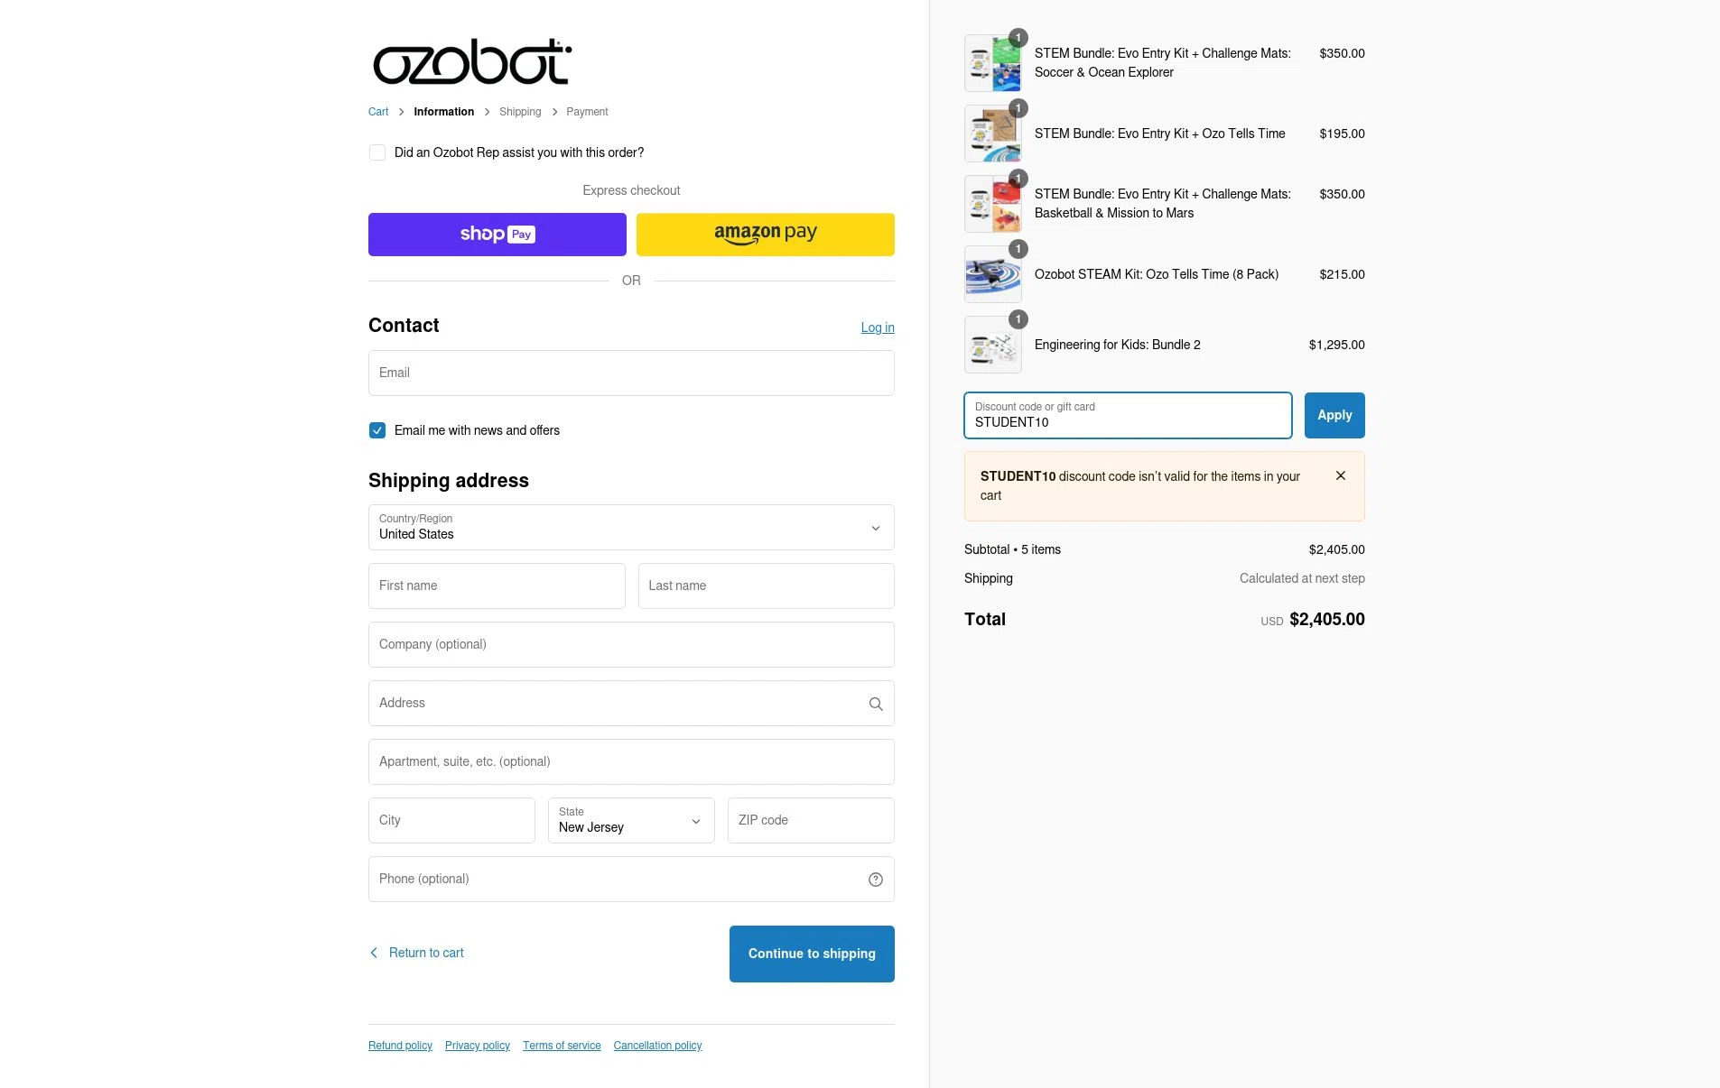
Task: Open the Country/Region dropdown
Action: pos(631,528)
